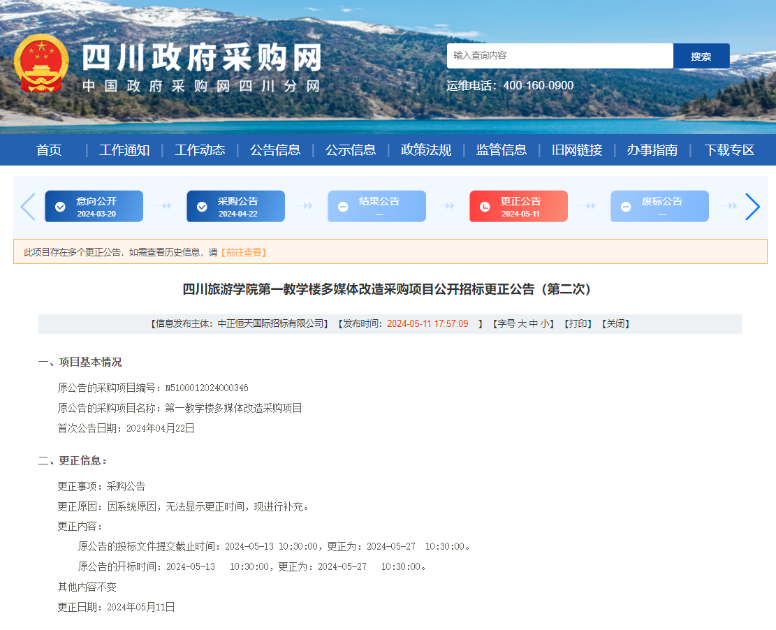Click the clock icon on 更正公告 step
The height and width of the screenshot is (630, 776).
[x=485, y=207]
